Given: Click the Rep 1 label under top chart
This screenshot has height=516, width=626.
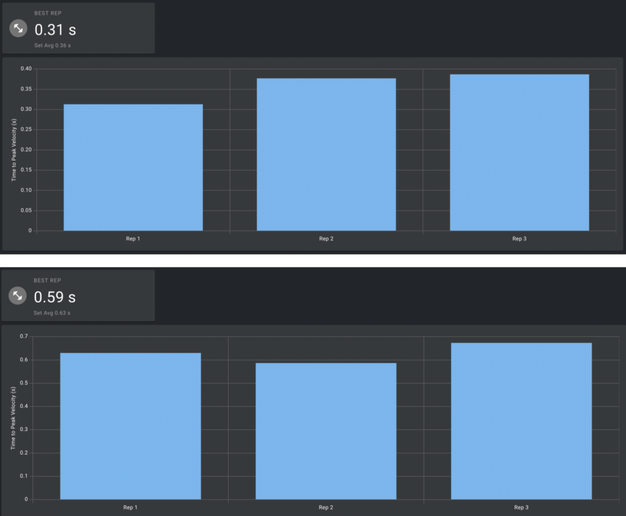Looking at the screenshot, I should (133, 239).
